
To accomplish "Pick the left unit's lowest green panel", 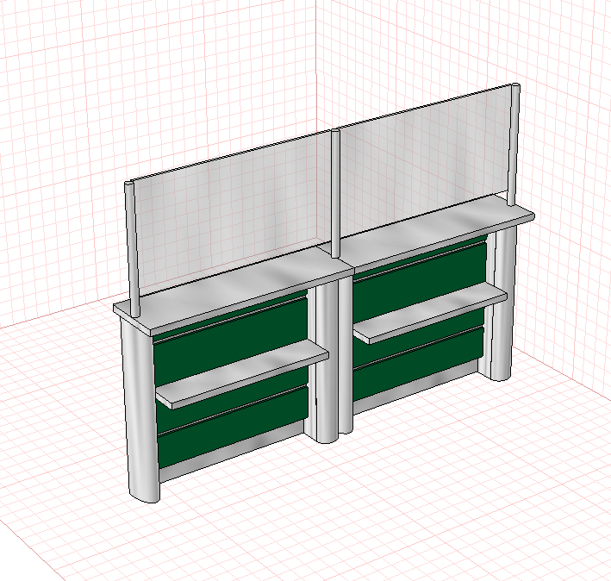I will (233, 427).
